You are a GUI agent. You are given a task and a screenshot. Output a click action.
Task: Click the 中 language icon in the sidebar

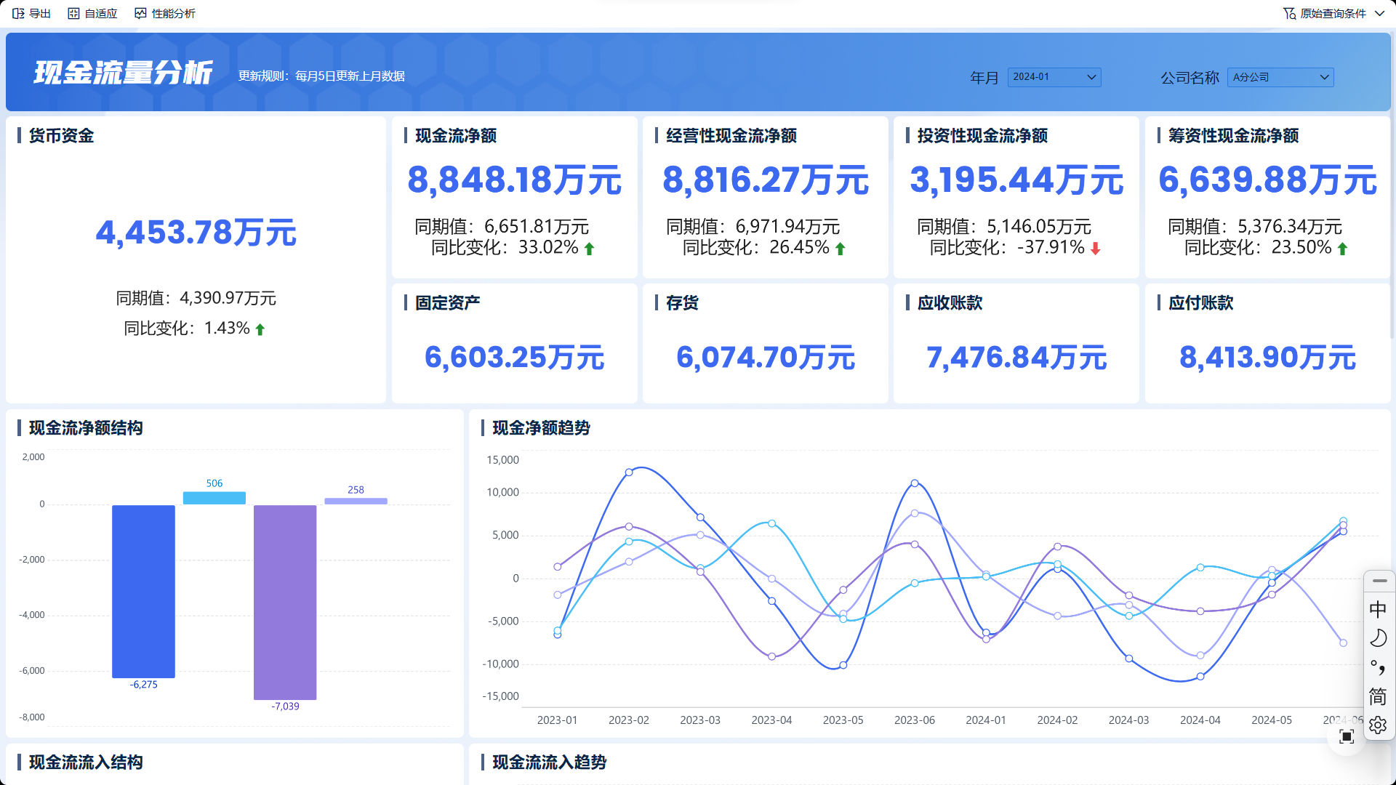pyautogui.click(x=1379, y=609)
